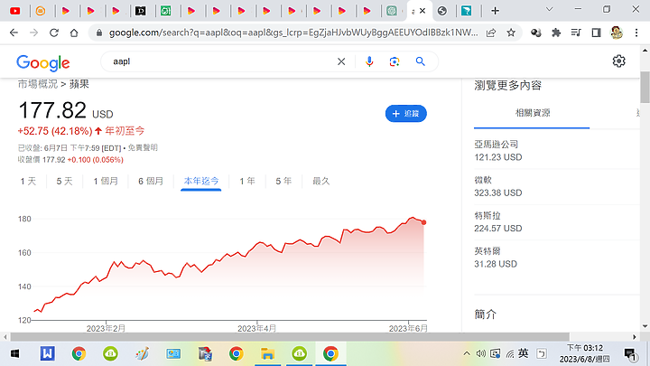Go back with browser back arrow
Screen dimensions: 650x366
[x=14, y=33]
